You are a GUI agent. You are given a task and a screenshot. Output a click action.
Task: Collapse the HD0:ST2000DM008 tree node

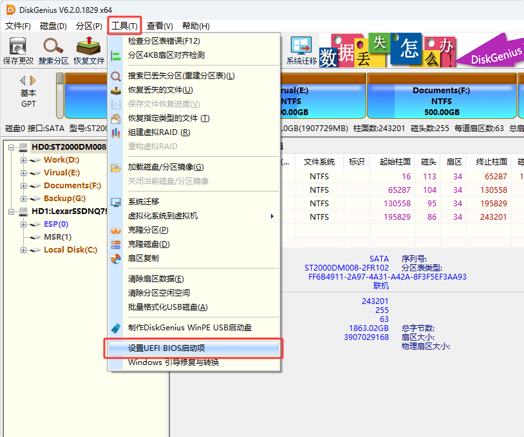12,147
